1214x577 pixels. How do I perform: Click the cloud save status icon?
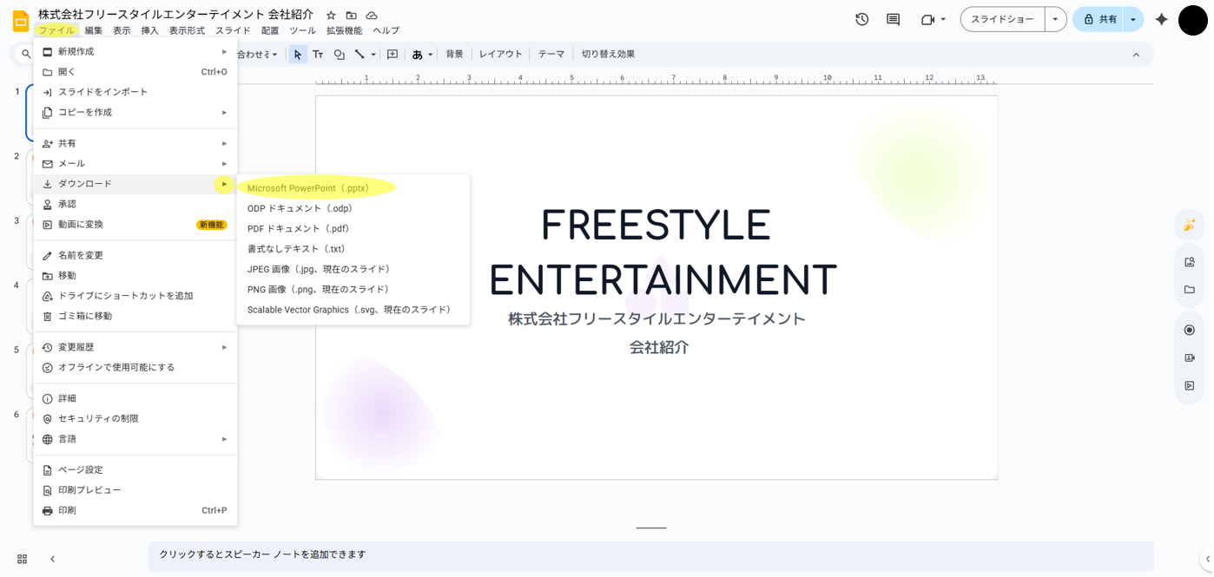click(x=372, y=16)
